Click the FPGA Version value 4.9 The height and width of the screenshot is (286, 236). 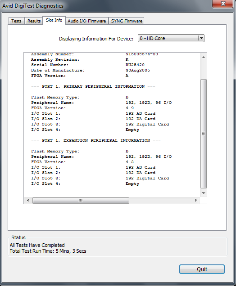pos(130,108)
